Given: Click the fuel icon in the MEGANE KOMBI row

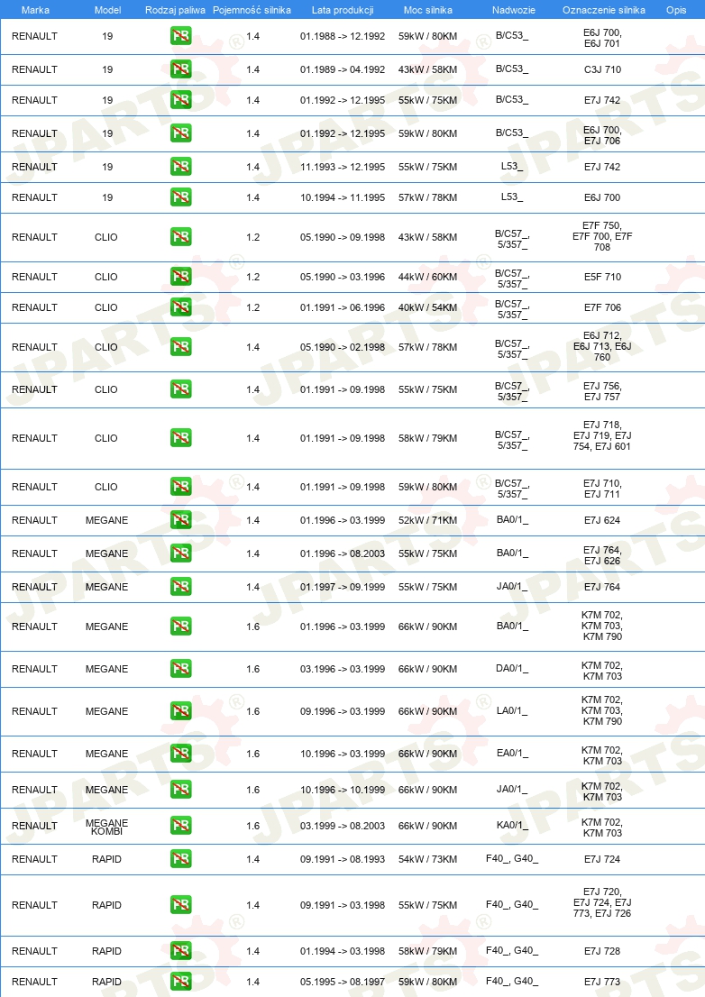Looking at the screenshot, I should click(x=181, y=826).
